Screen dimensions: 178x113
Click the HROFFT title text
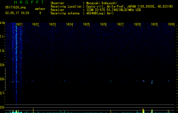[x=29, y=2]
